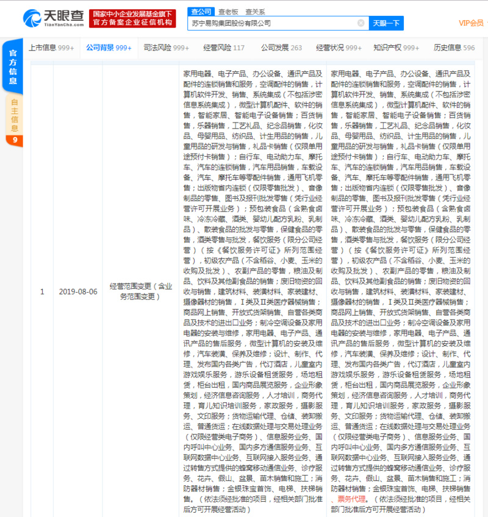Switch to the 查老板 search tab
Viewport: 488px width, 517px height.
coord(228,11)
